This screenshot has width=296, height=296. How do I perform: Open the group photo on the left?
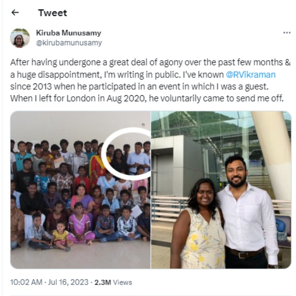[x=80, y=189]
